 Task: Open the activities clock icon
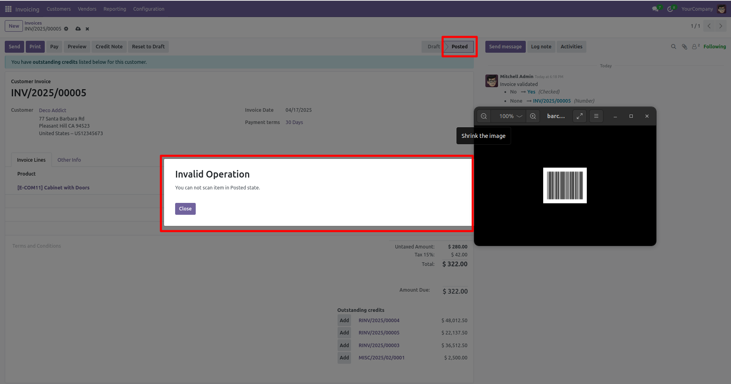click(x=670, y=9)
